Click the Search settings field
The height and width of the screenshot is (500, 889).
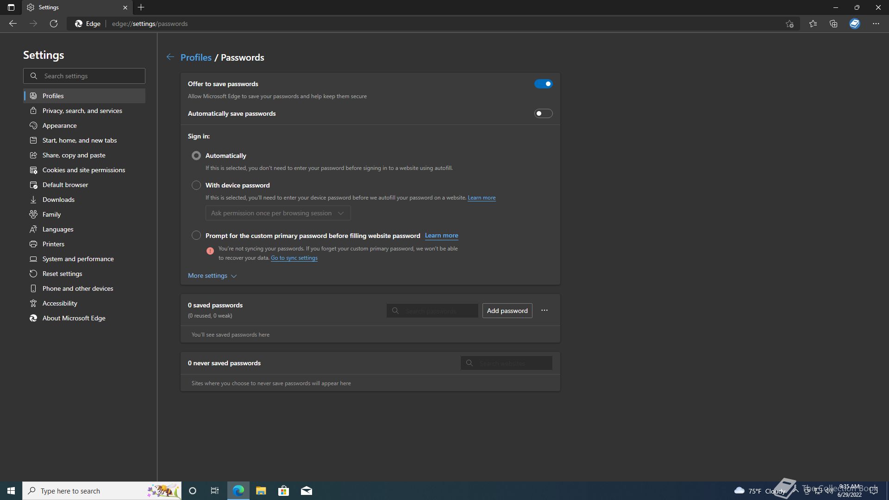[84, 76]
